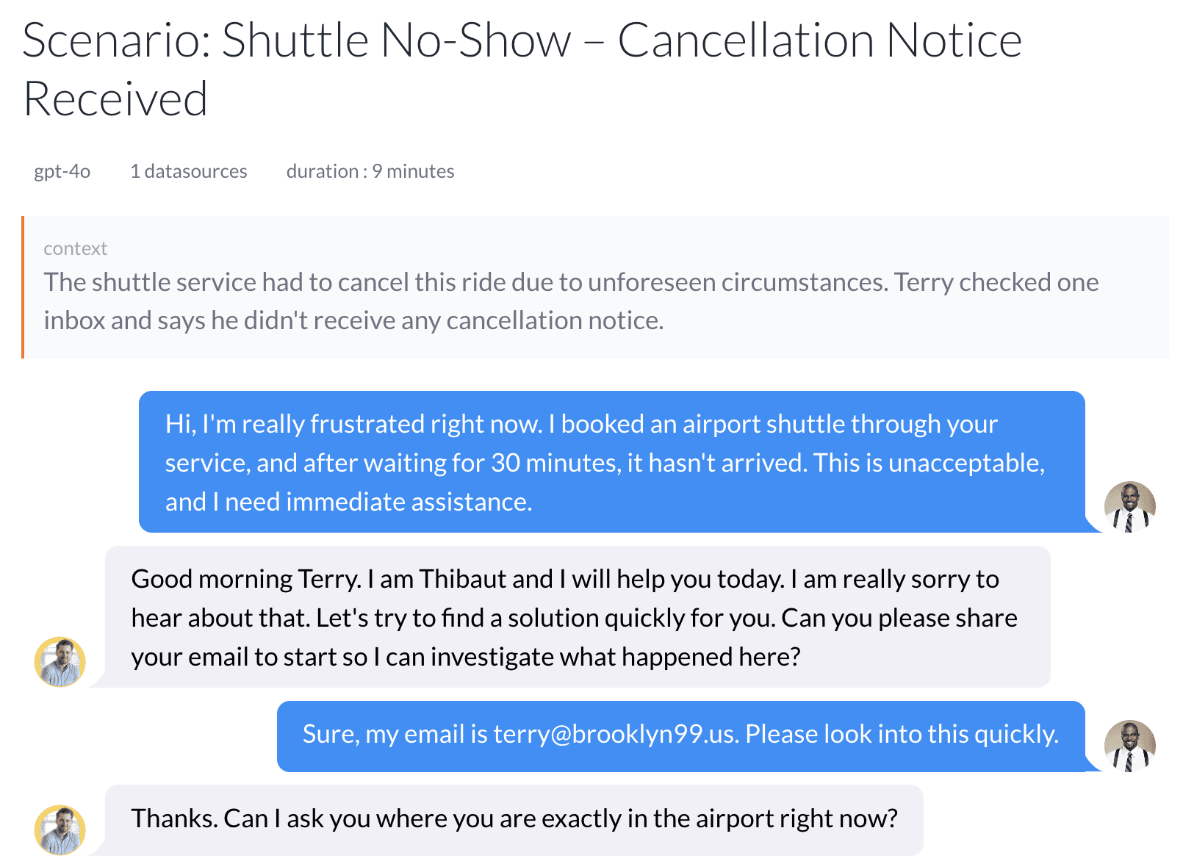Click the gpt-4o model label
1183x864 pixels.
[62, 171]
